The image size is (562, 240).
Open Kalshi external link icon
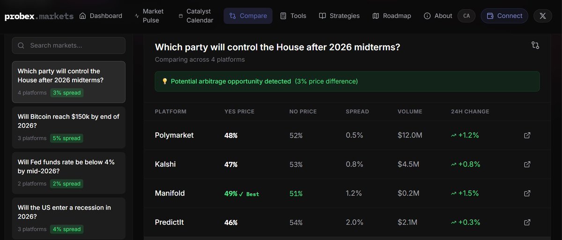coord(527,164)
